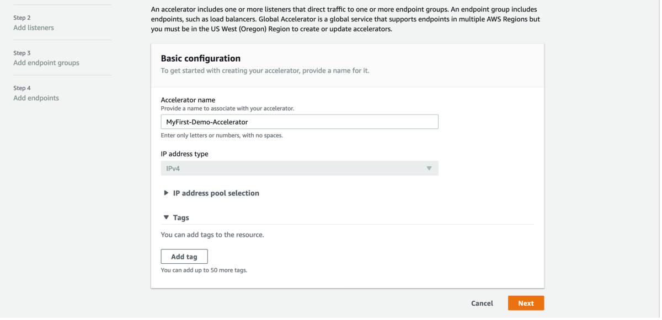662x320 pixels.
Task: Click the Add endpoints step label
Action: tap(36, 98)
